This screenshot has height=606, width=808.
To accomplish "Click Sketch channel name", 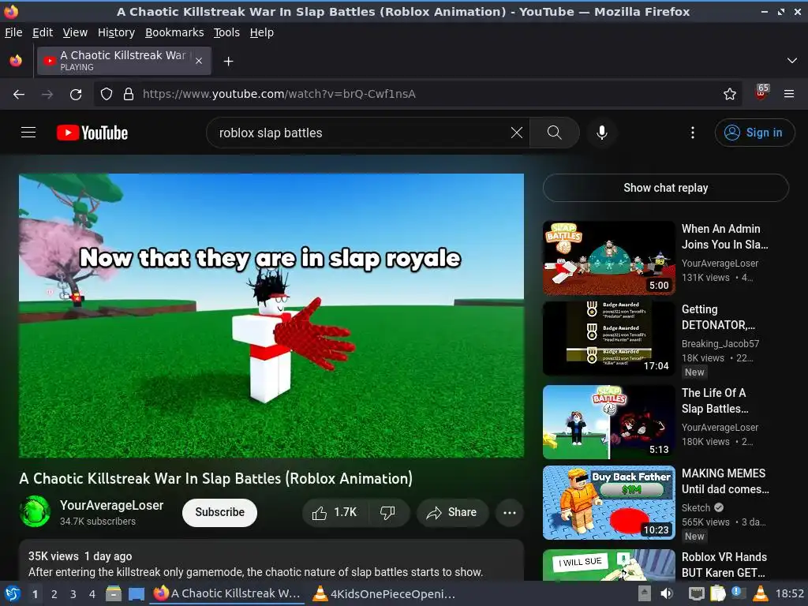I will pyautogui.click(x=696, y=507).
